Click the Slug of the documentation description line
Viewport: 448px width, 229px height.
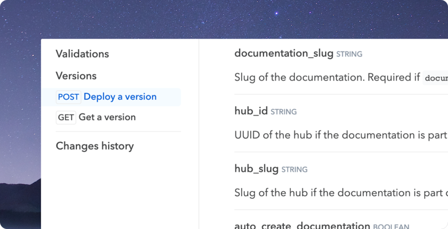click(x=329, y=77)
